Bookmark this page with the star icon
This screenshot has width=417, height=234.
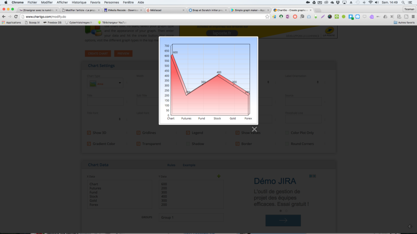click(267, 17)
